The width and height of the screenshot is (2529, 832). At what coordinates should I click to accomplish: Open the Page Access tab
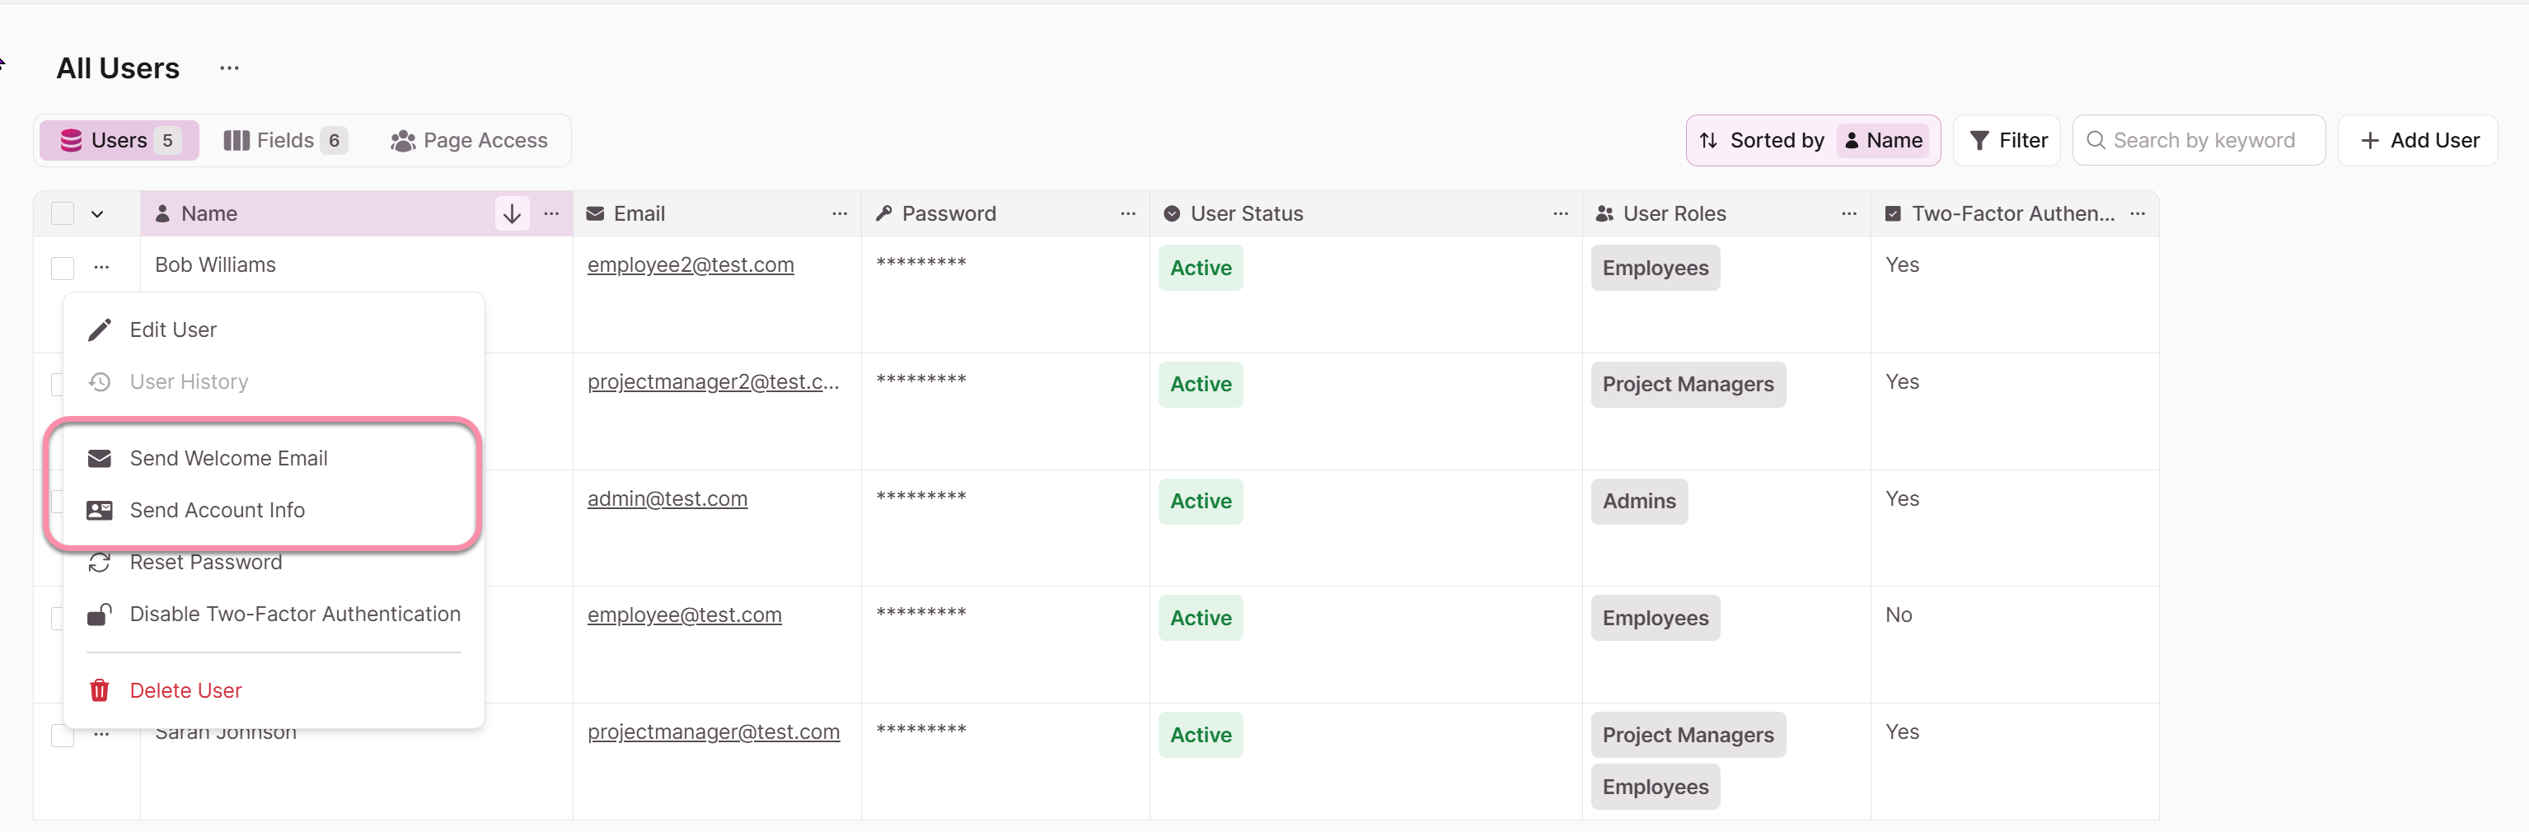click(468, 140)
